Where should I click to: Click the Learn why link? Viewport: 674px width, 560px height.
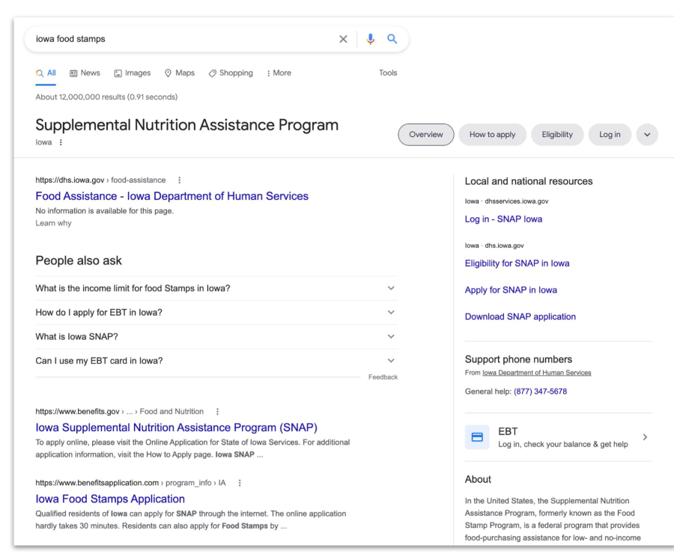[x=53, y=223]
